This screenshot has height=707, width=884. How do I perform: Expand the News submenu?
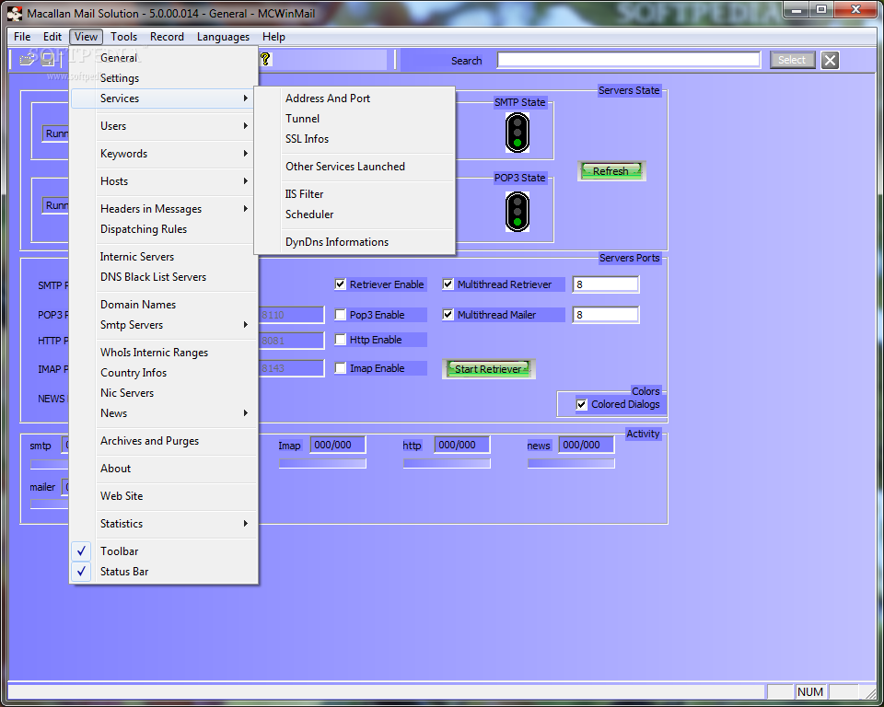[x=164, y=412]
